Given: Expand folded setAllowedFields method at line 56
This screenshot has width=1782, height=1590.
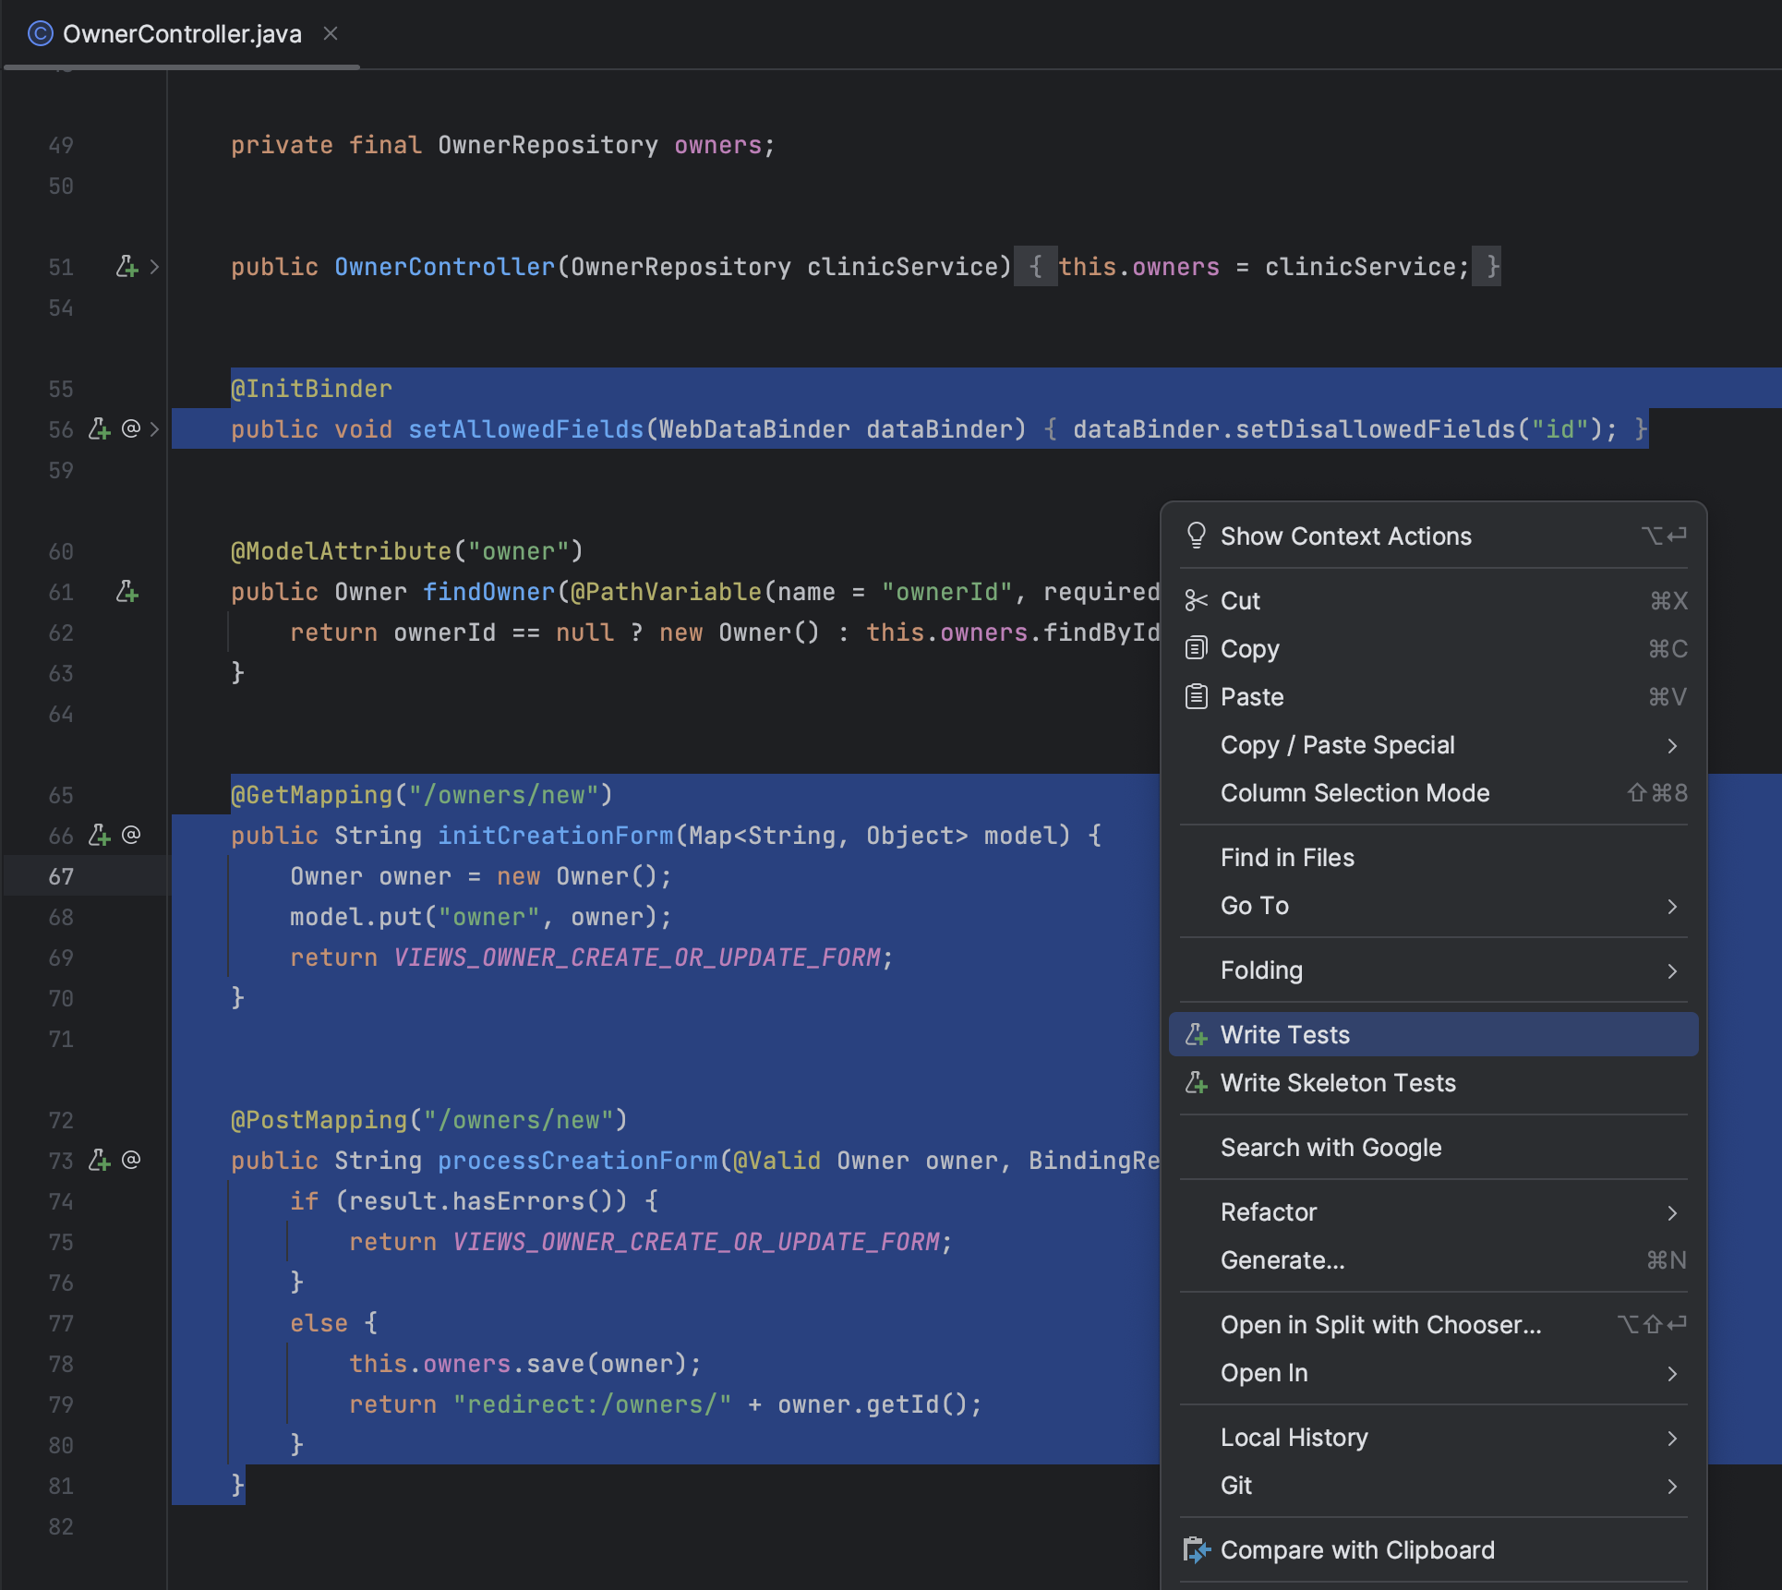Looking at the screenshot, I should point(155,429).
